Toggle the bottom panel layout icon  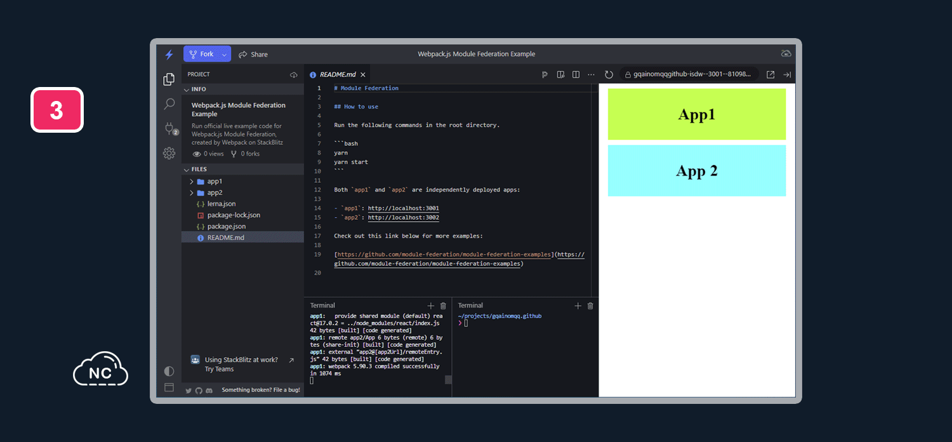coord(169,387)
